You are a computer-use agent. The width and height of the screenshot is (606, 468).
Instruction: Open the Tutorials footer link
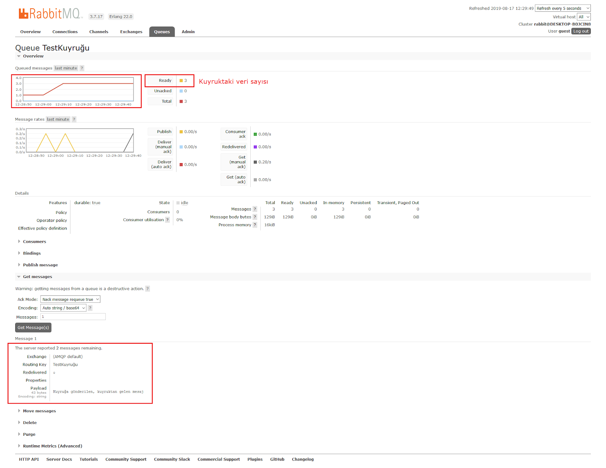89,460
